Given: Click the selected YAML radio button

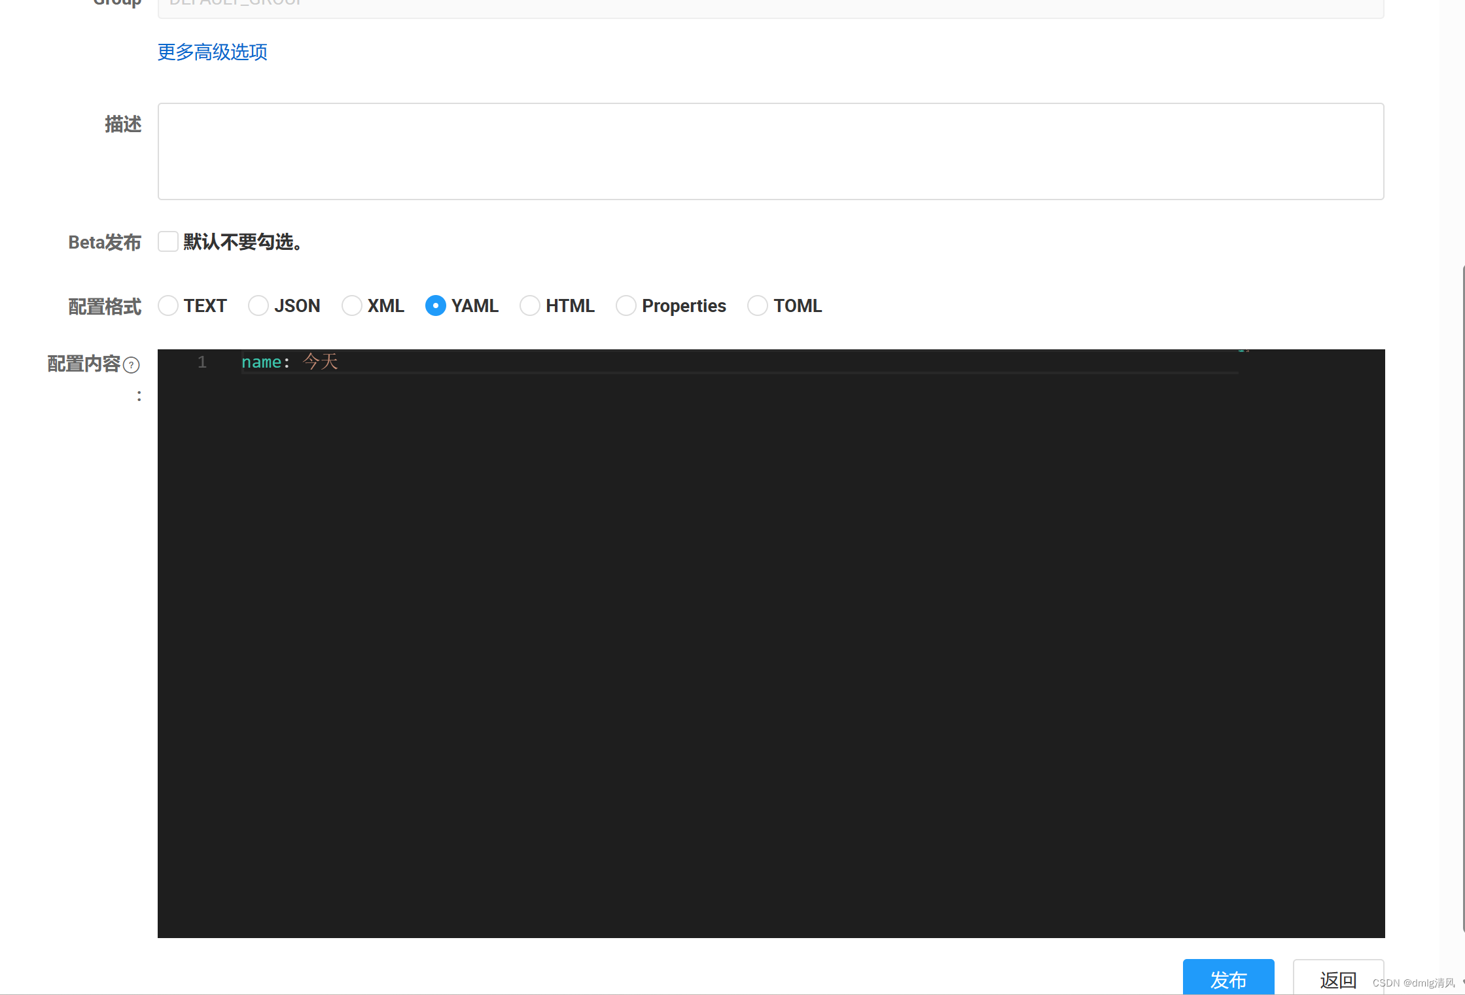Looking at the screenshot, I should click(x=436, y=305).
